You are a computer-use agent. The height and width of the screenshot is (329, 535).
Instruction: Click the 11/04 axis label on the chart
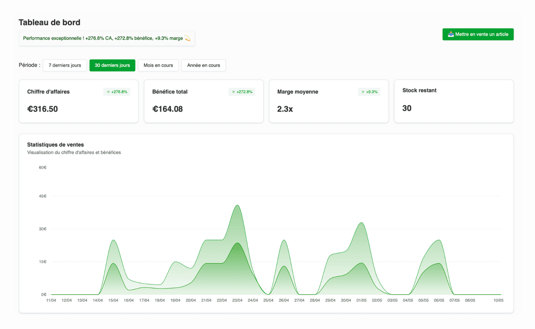[x=50, y=300]
